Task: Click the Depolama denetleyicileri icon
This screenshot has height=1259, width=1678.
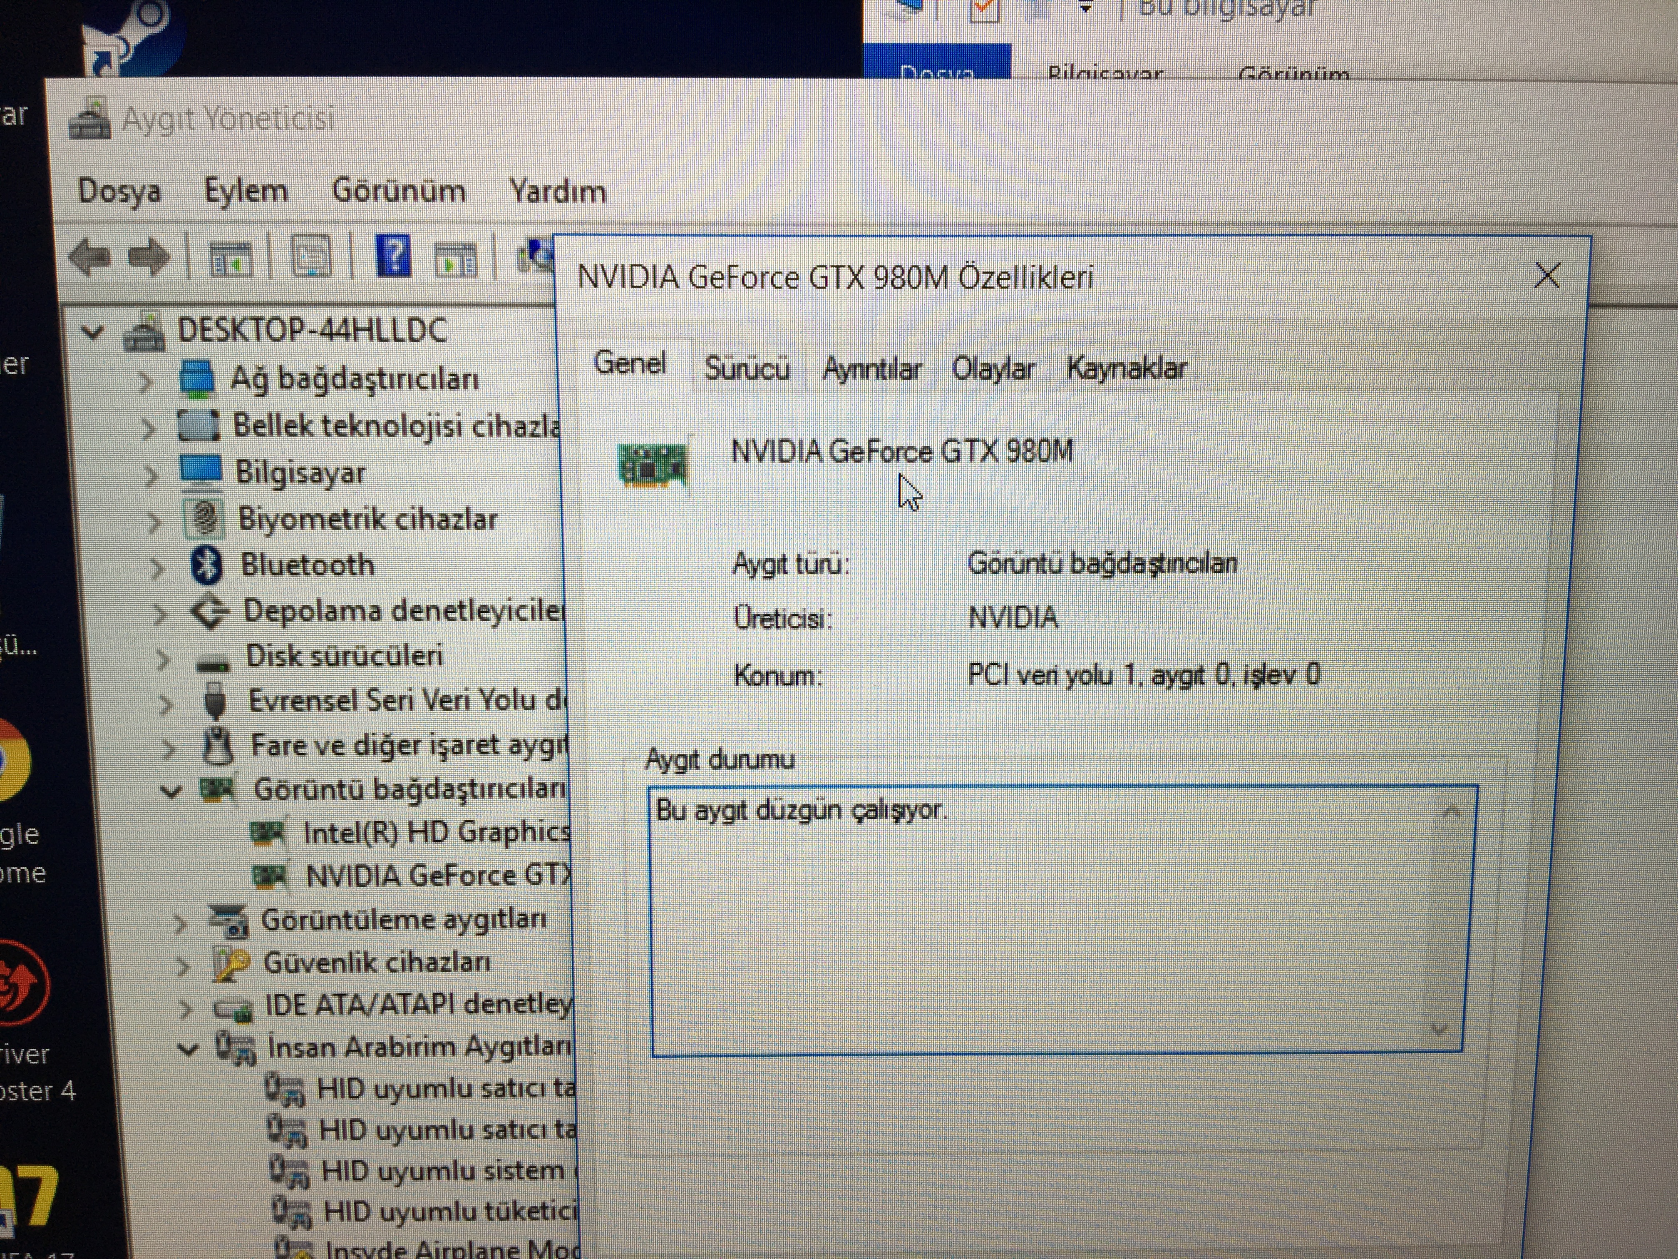Action: click(209, 612)
